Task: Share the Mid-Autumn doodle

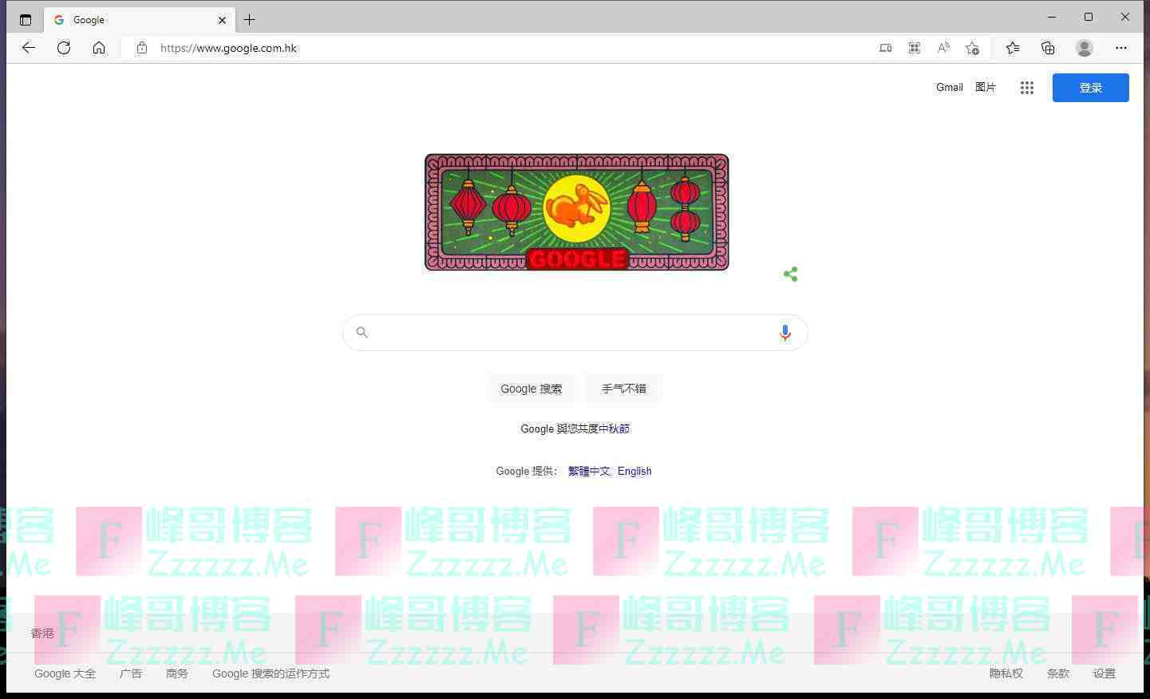Action: [x=790, y=274]
